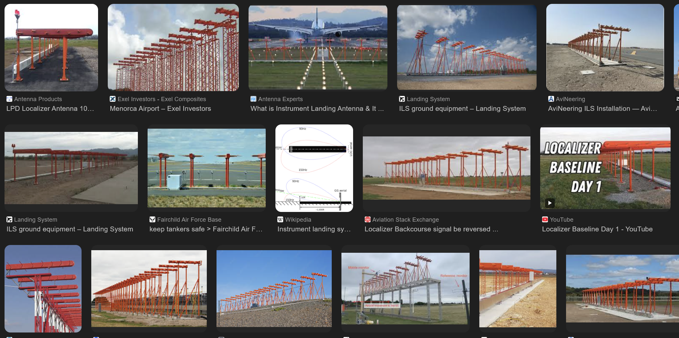Open the LPD Localizer Antenna thumbnail
679x338 pixels.
click(51, 48)
